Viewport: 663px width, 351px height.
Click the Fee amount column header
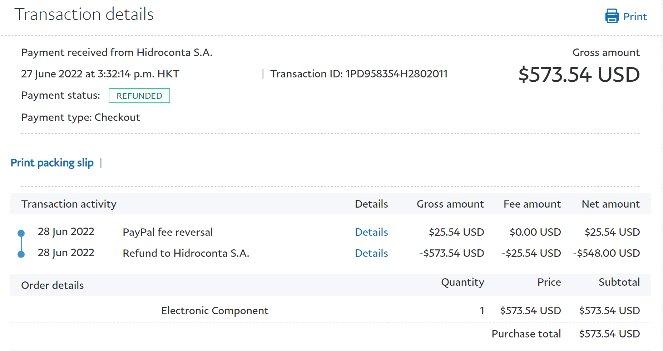(532, 204)
